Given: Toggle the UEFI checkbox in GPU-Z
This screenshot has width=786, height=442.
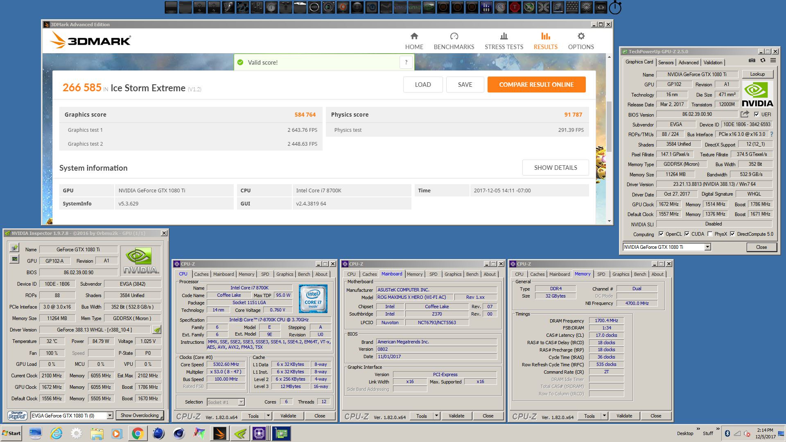Looking at the screenshot, I should tap(757, 115).
